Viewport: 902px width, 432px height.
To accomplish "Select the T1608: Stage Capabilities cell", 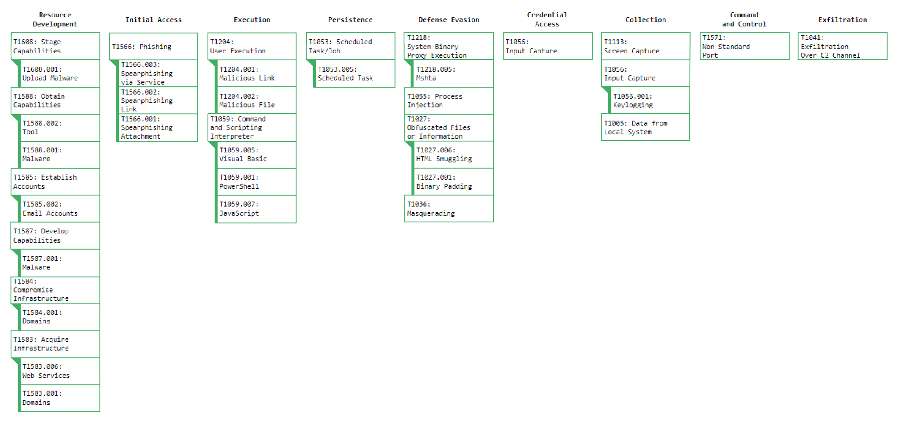I will [x=55, y=46].
